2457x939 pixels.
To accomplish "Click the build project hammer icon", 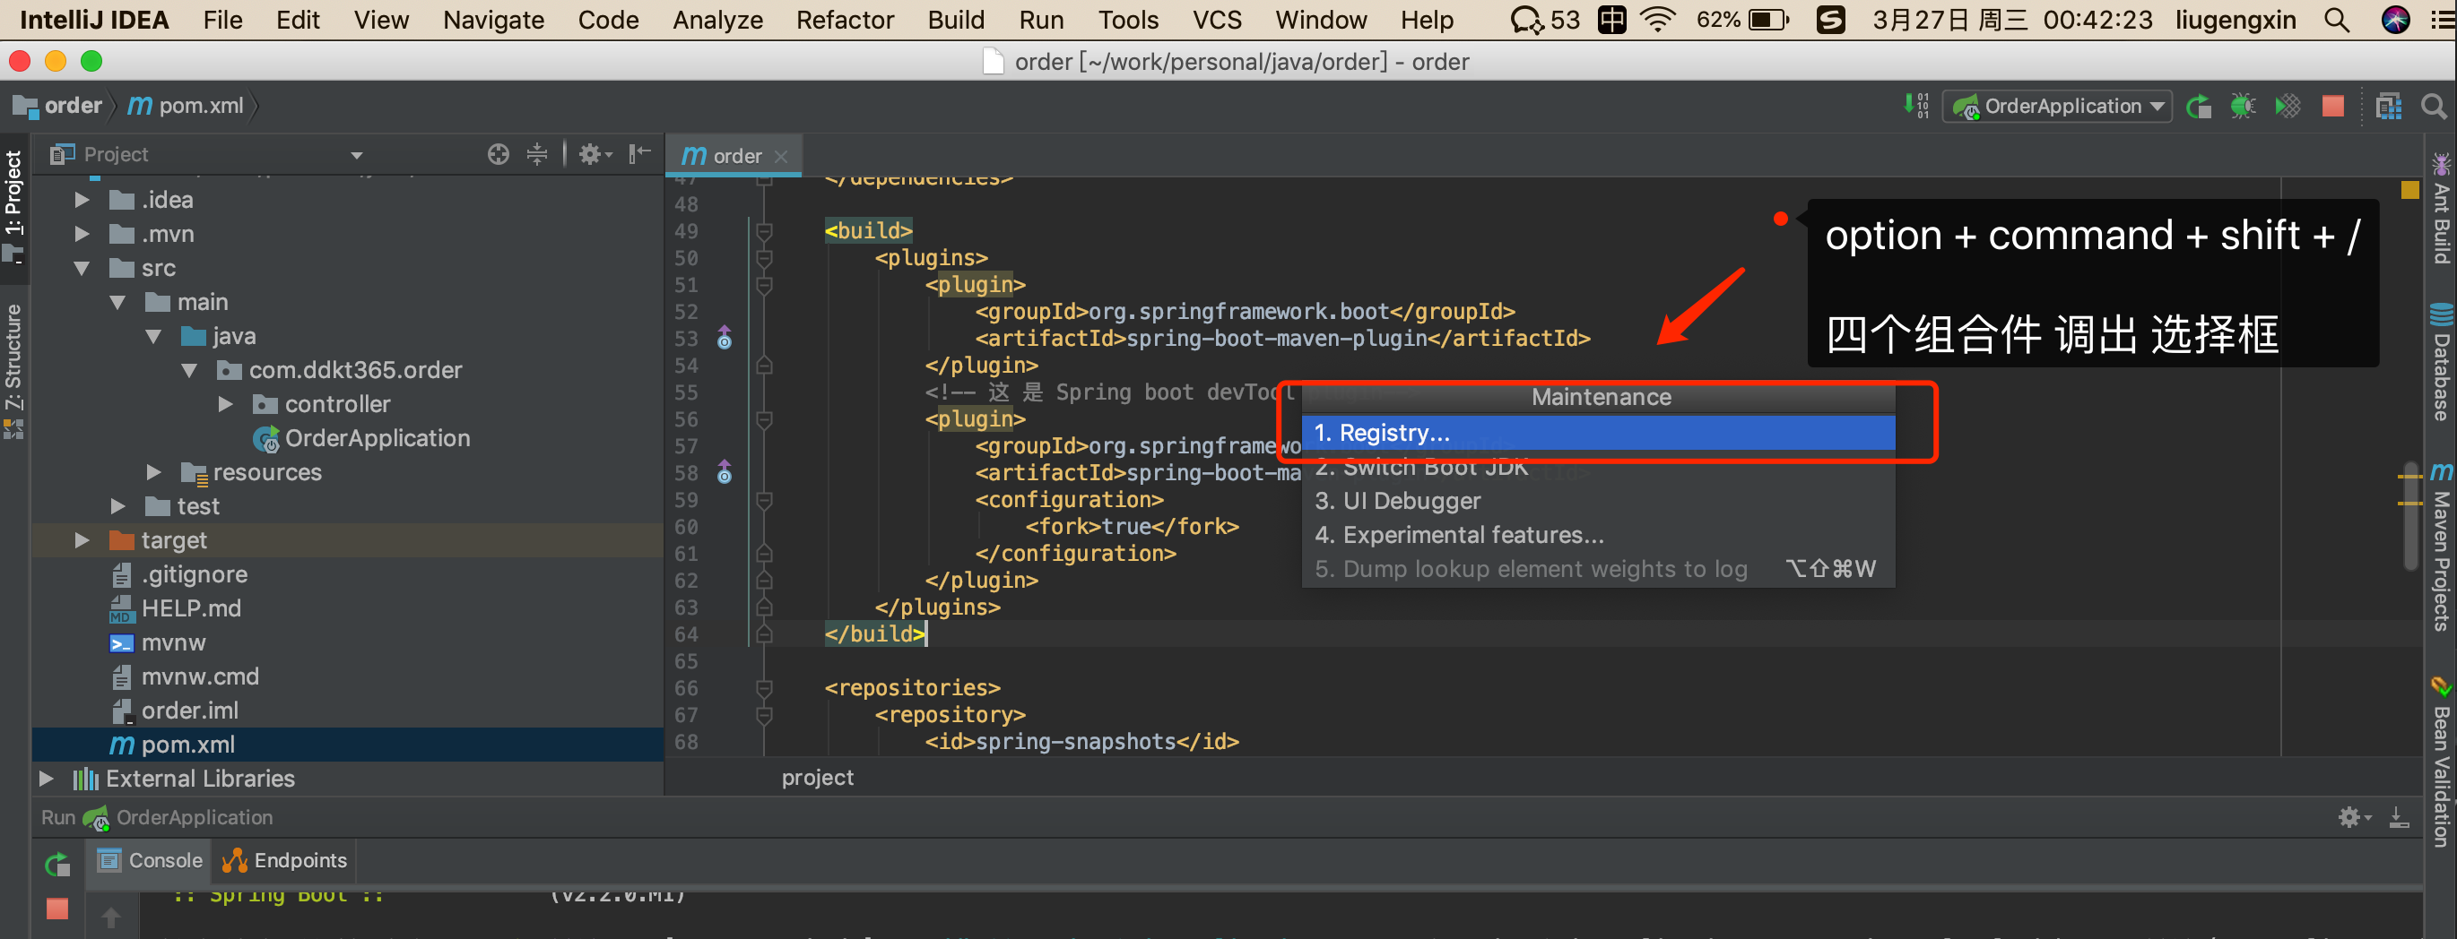I will pyautogui.click(x=1916, y=106).
